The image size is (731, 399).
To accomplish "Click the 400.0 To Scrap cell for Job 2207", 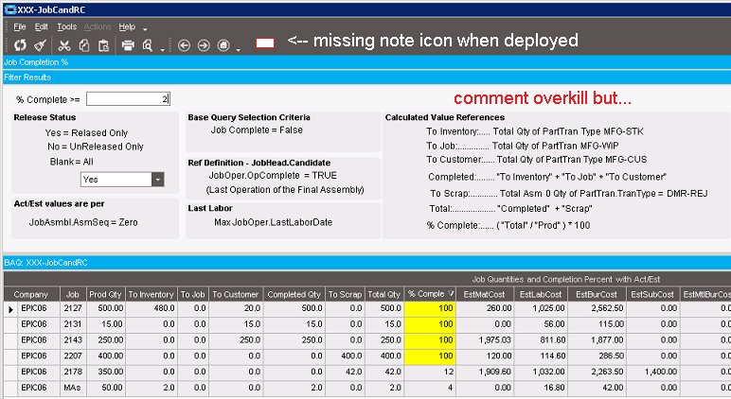I will (345, 356).
